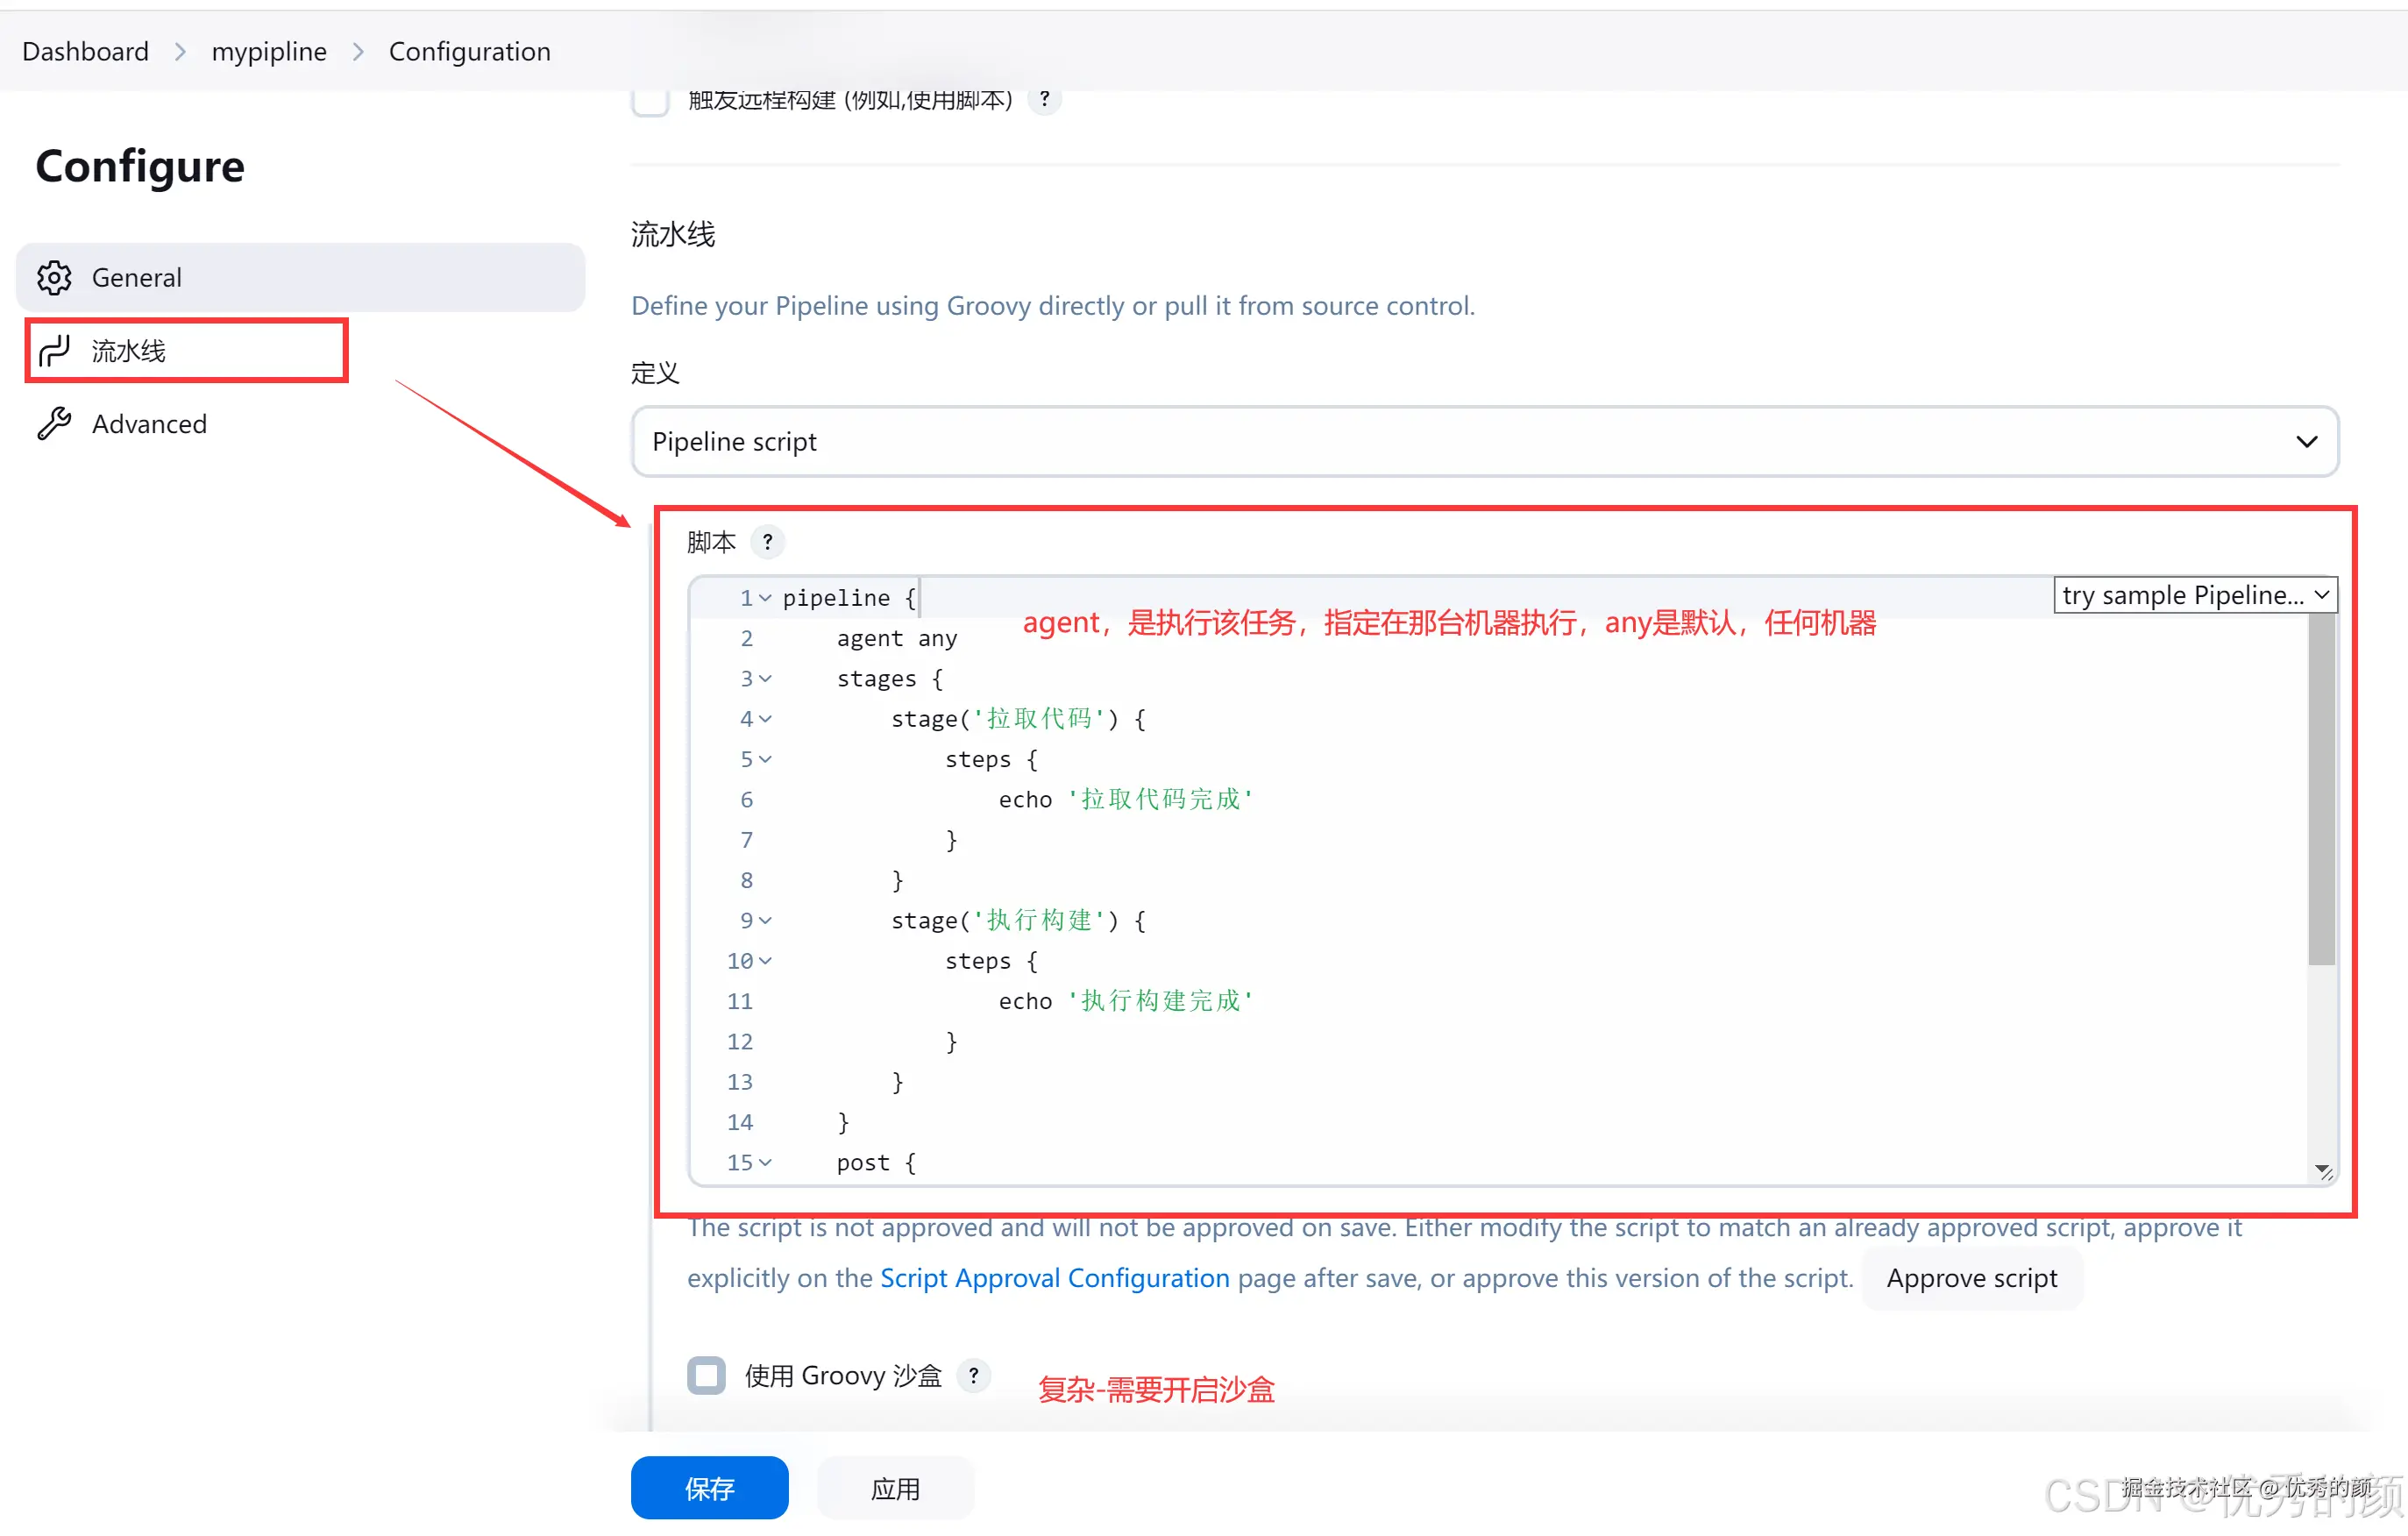Screen dimensions: 2408x1536
Task: Open the Pipeline script definition dropdown
Action: click(x=1484, y=442)
